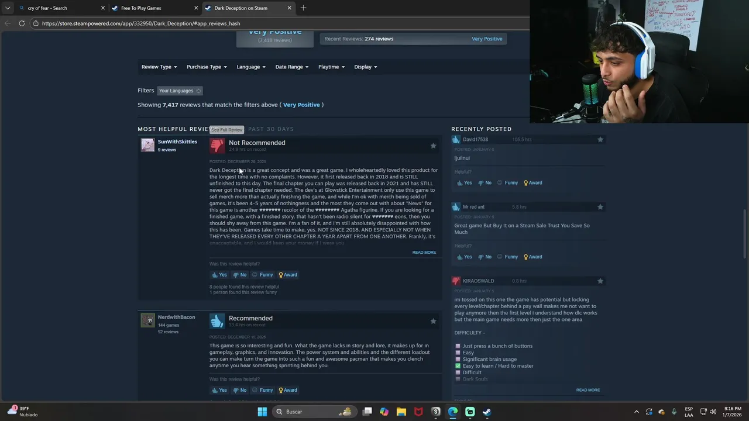The height and width of the screenshot is (421, 749).
Task: Click the star icon on KIRAOSWALD review
Action: tap(600, 281)
